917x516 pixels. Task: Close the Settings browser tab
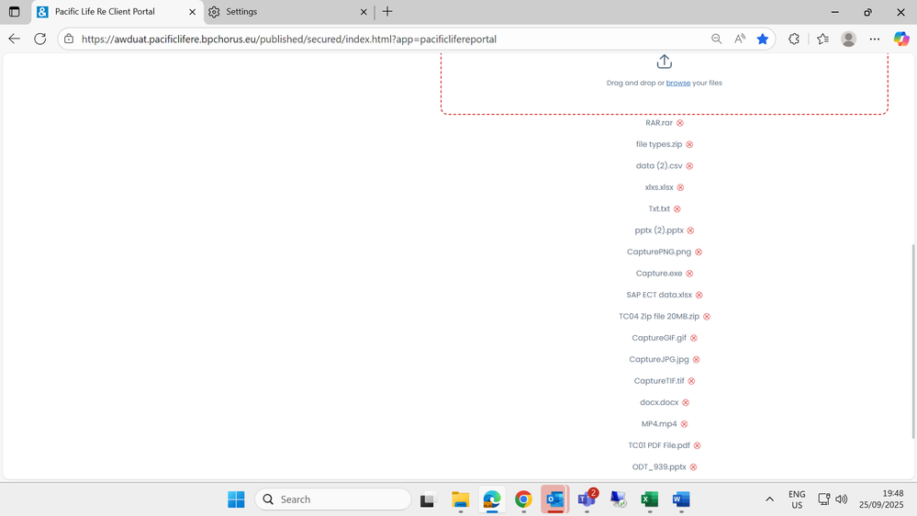363,12
